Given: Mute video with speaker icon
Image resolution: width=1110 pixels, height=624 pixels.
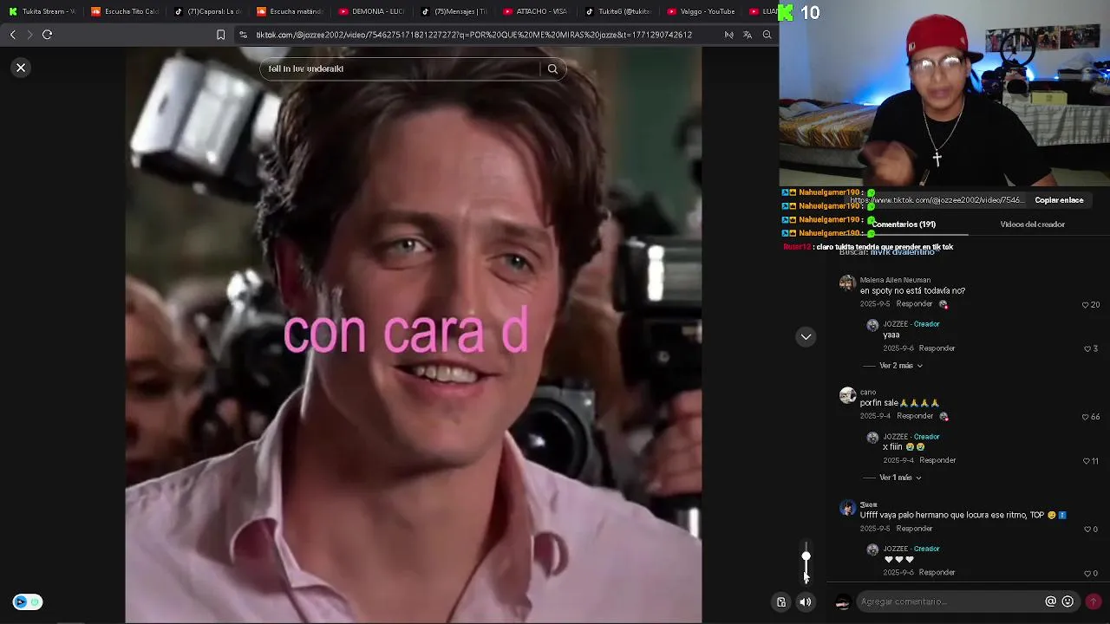Looking at the screenshot, I should (806, 601).
